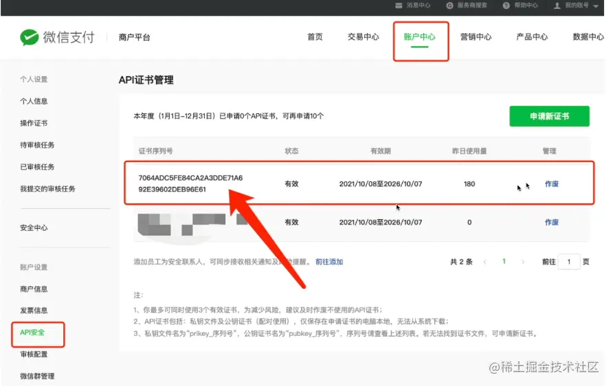Open 待审核任务 sidebar item
This screenshot has height=386, width=611.
[x=37, y=145]
